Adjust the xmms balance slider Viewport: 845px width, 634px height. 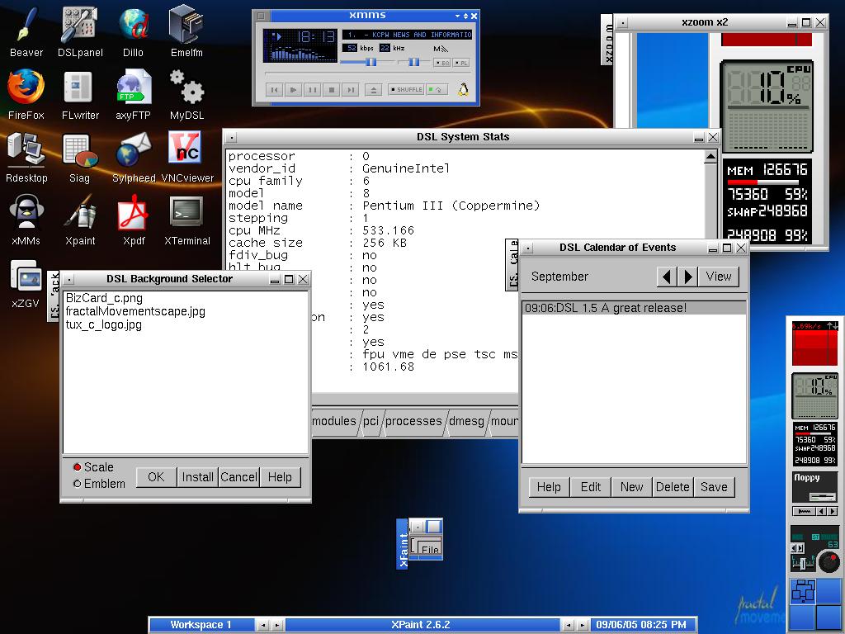[413, 63]
